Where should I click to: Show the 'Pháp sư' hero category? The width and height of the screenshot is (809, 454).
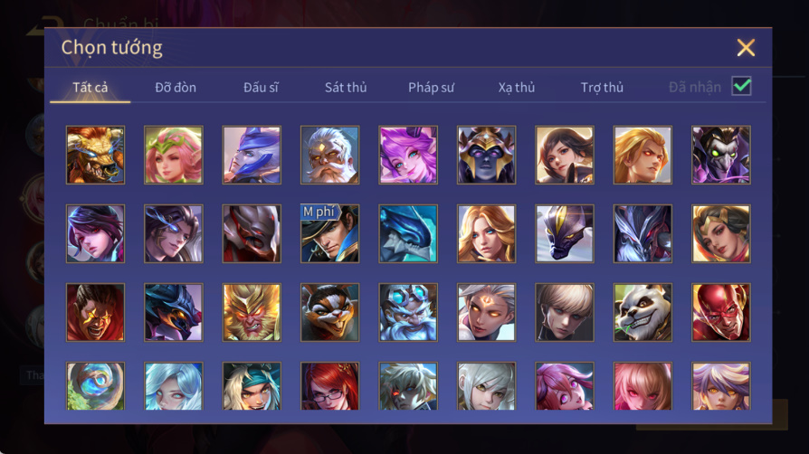(432, 87)
